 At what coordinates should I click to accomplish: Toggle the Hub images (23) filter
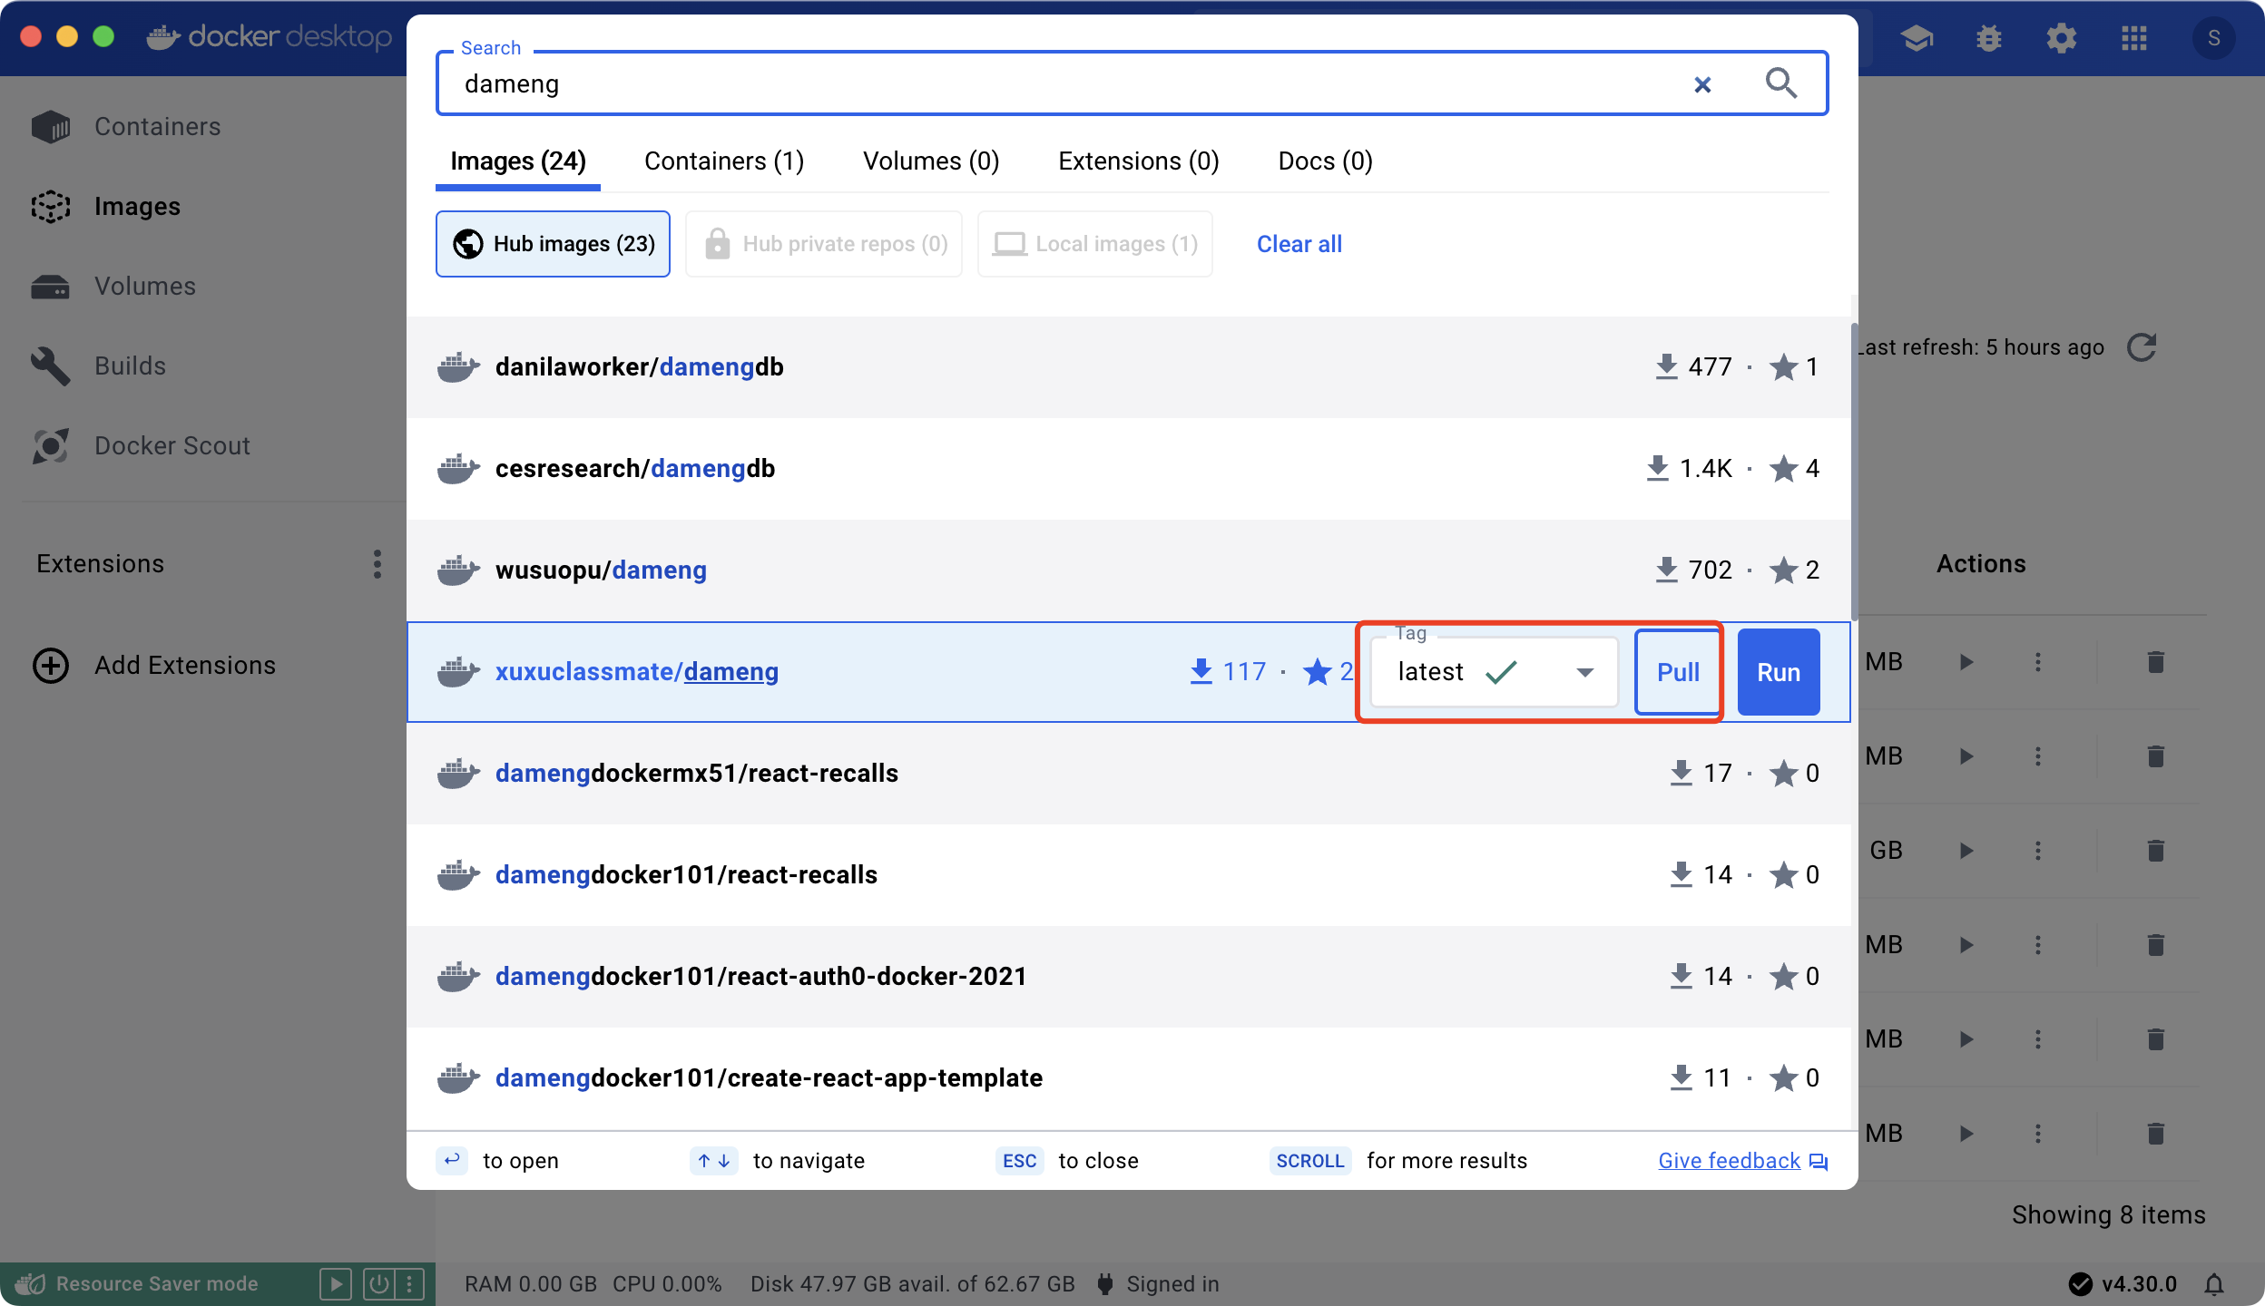click(553, 244)
